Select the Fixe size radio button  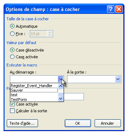[12, 34]
